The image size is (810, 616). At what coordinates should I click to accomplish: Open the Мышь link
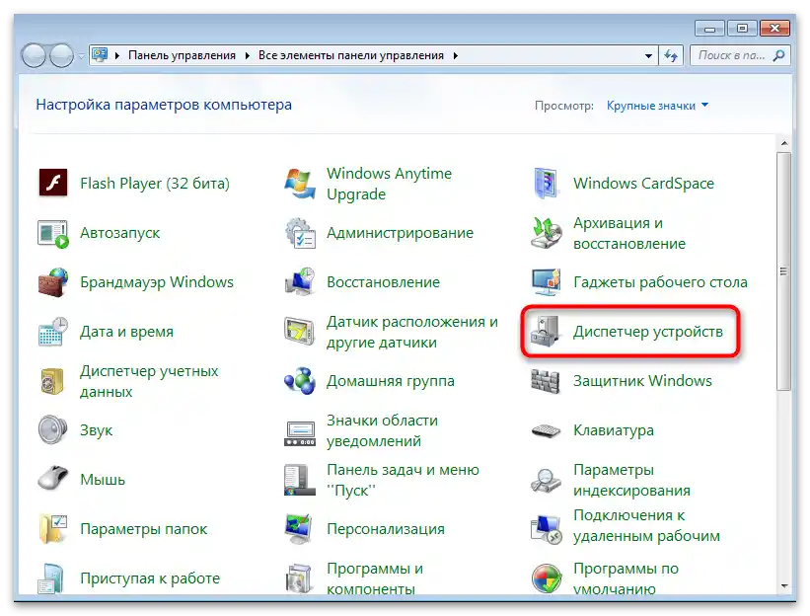(103, 480)
